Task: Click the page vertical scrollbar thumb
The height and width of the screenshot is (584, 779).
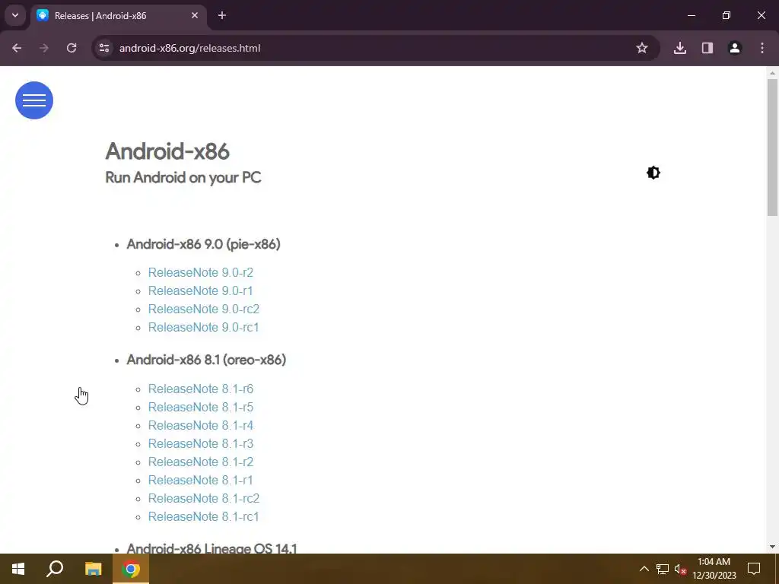Action: pyautogui.click(x=772, y=147)
